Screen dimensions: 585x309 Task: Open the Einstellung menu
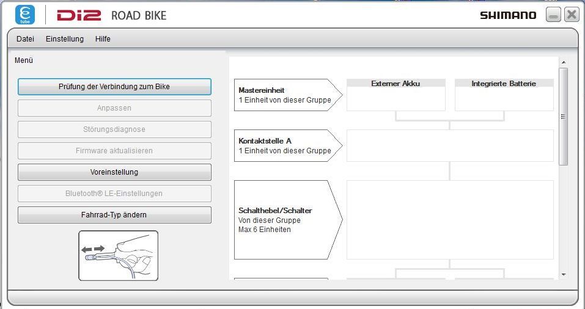(x=65, y=38)
